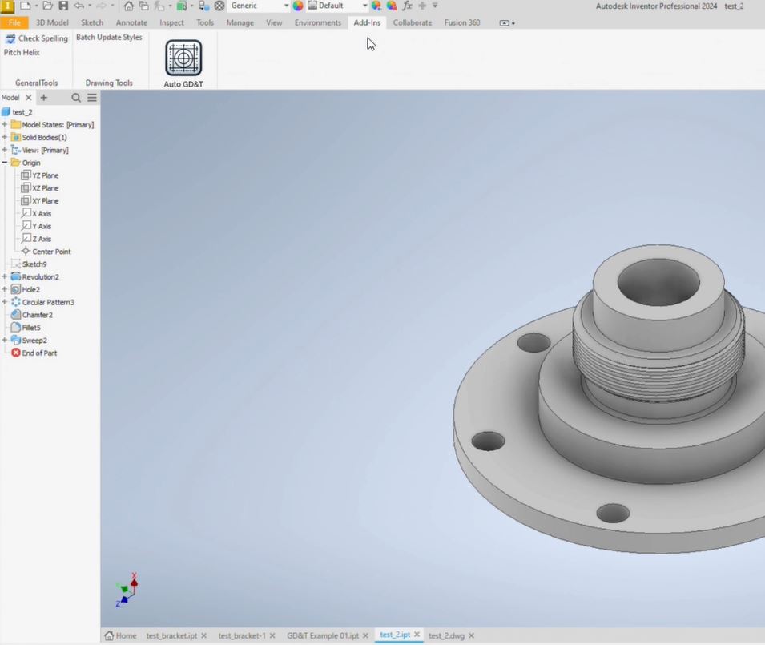This screenshot has width=765, height=645.
Task: Switch to the Annotate ribbon tab
Action: [131, 22]
